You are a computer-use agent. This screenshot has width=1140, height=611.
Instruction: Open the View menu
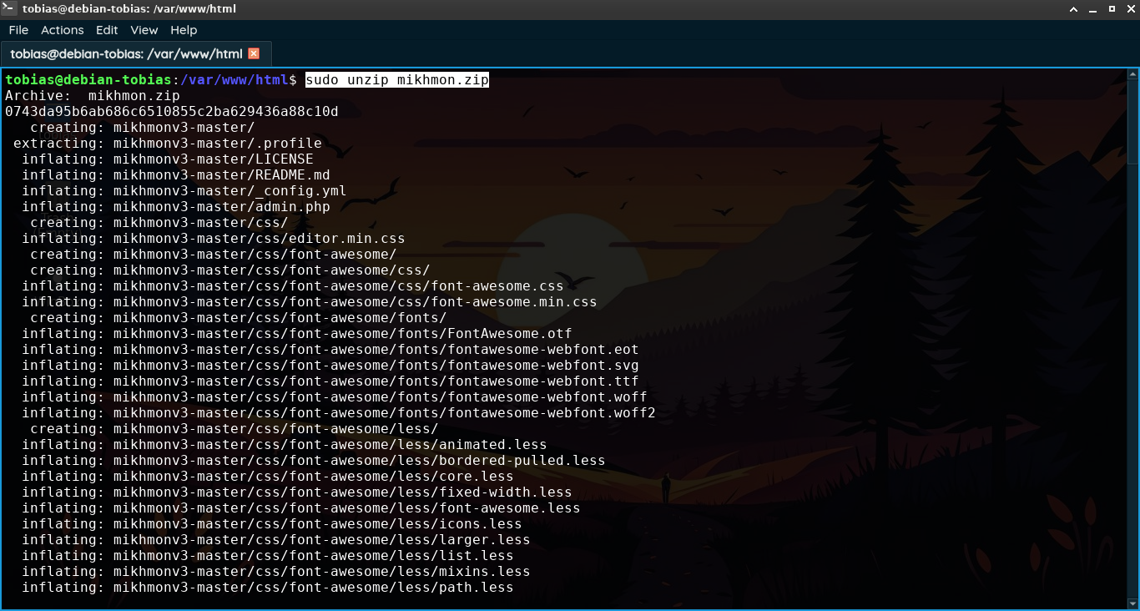coord(144,30)
